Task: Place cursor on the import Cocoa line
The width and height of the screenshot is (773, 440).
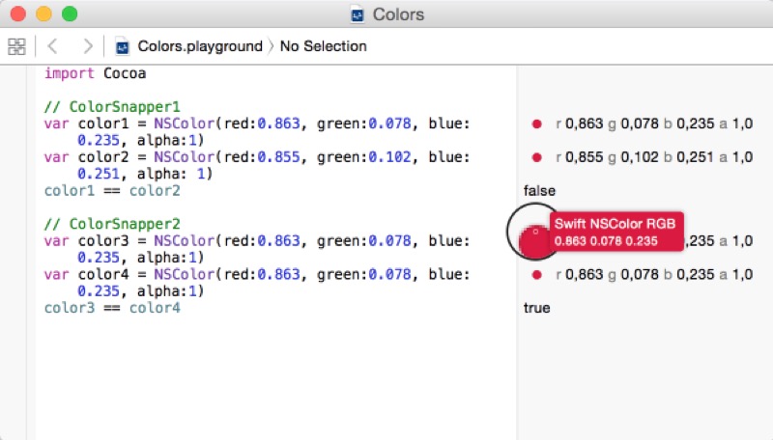Action: [x=95, y=74]
